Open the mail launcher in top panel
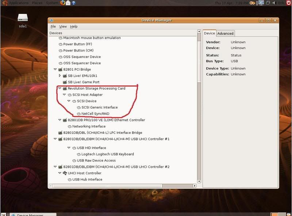This screenshot has height=216, width=292. coord(68,3)
